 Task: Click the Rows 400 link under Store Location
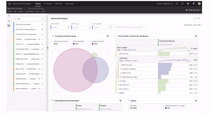coord(129,50)
